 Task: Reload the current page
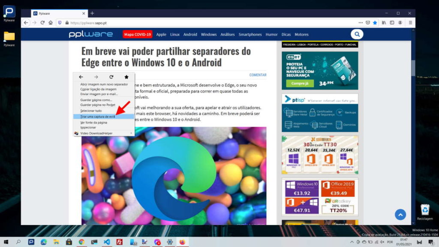click(42, 22)
